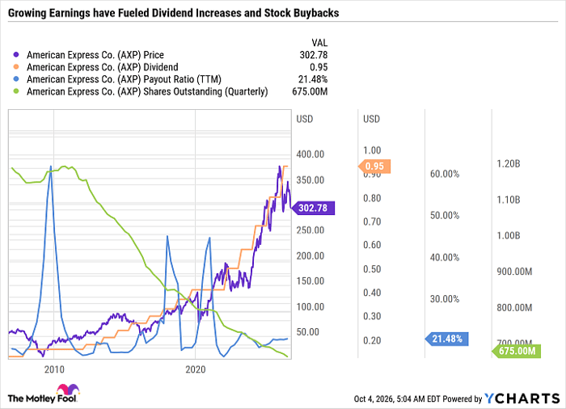Click the USD label above the price axis
The image size is (566, 409).
(305, 119)
